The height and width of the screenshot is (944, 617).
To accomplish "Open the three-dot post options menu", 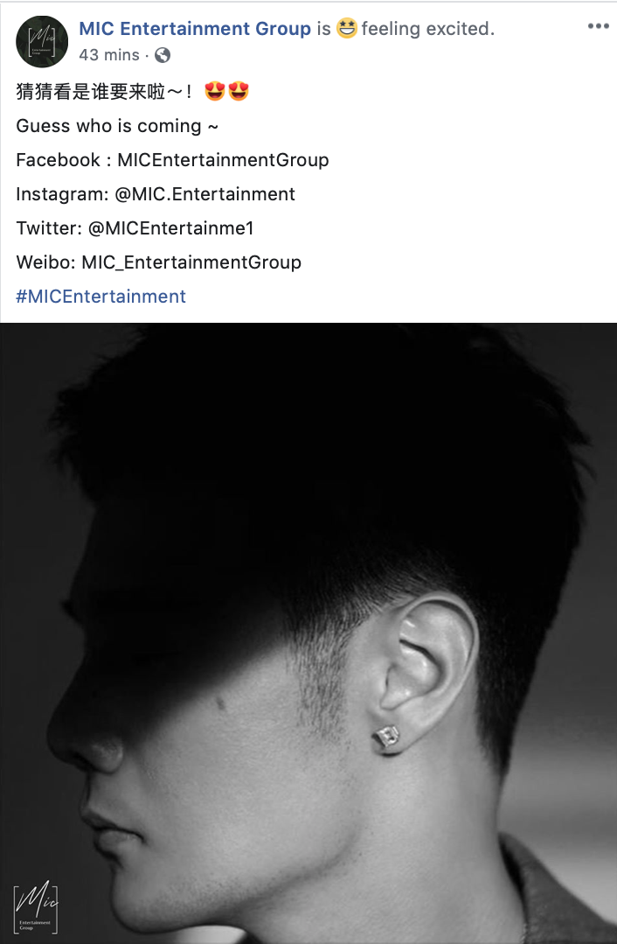I will pyautogui.click(x=599, y=26).
